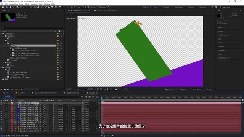Open the Full resolution dropdown below the viewer
Screen dimensions: 244x137
[x=81, y=89]
